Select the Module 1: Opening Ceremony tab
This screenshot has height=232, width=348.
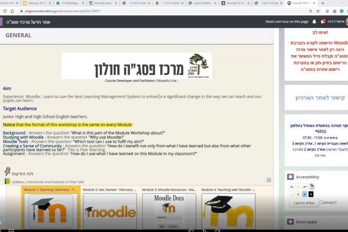point(50,190)
